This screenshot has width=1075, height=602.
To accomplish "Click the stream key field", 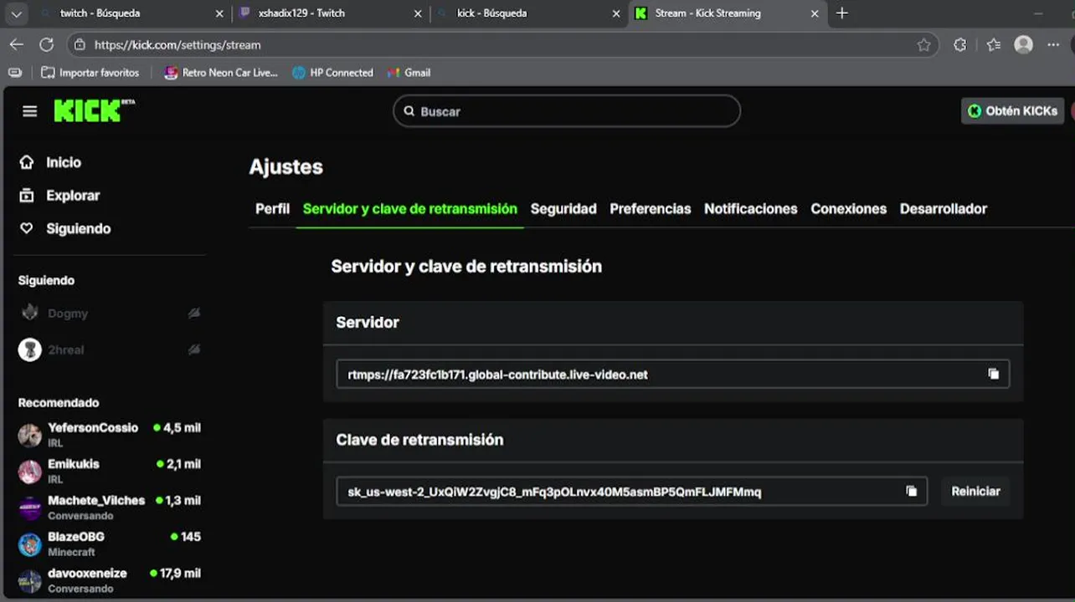I will 632,491.
